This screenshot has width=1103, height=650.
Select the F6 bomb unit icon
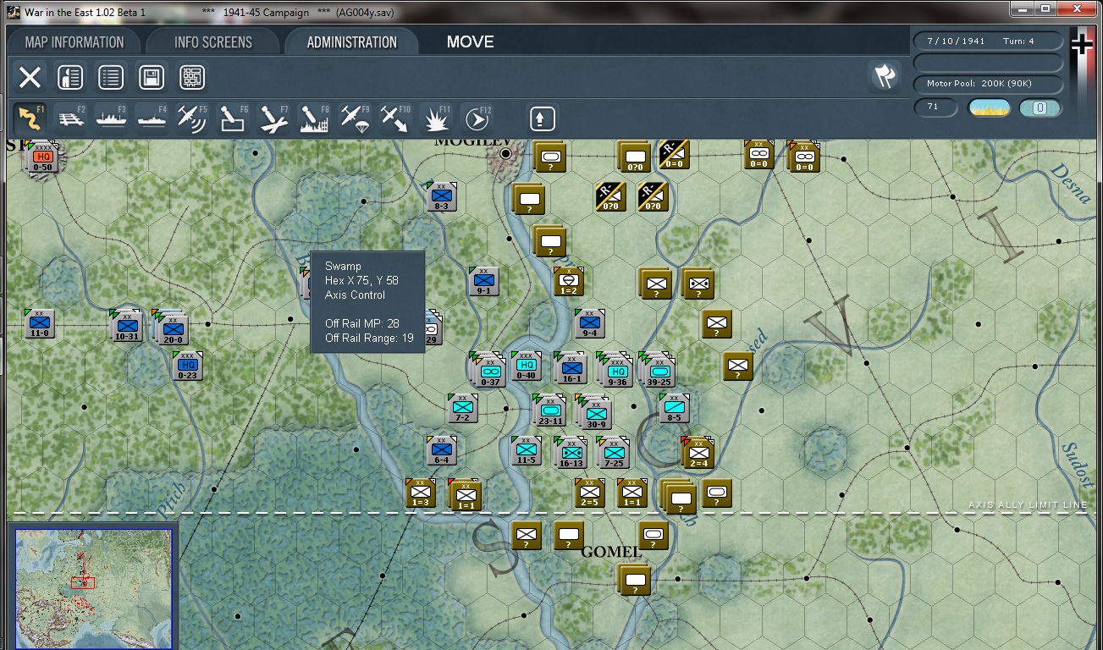point(234,118)
